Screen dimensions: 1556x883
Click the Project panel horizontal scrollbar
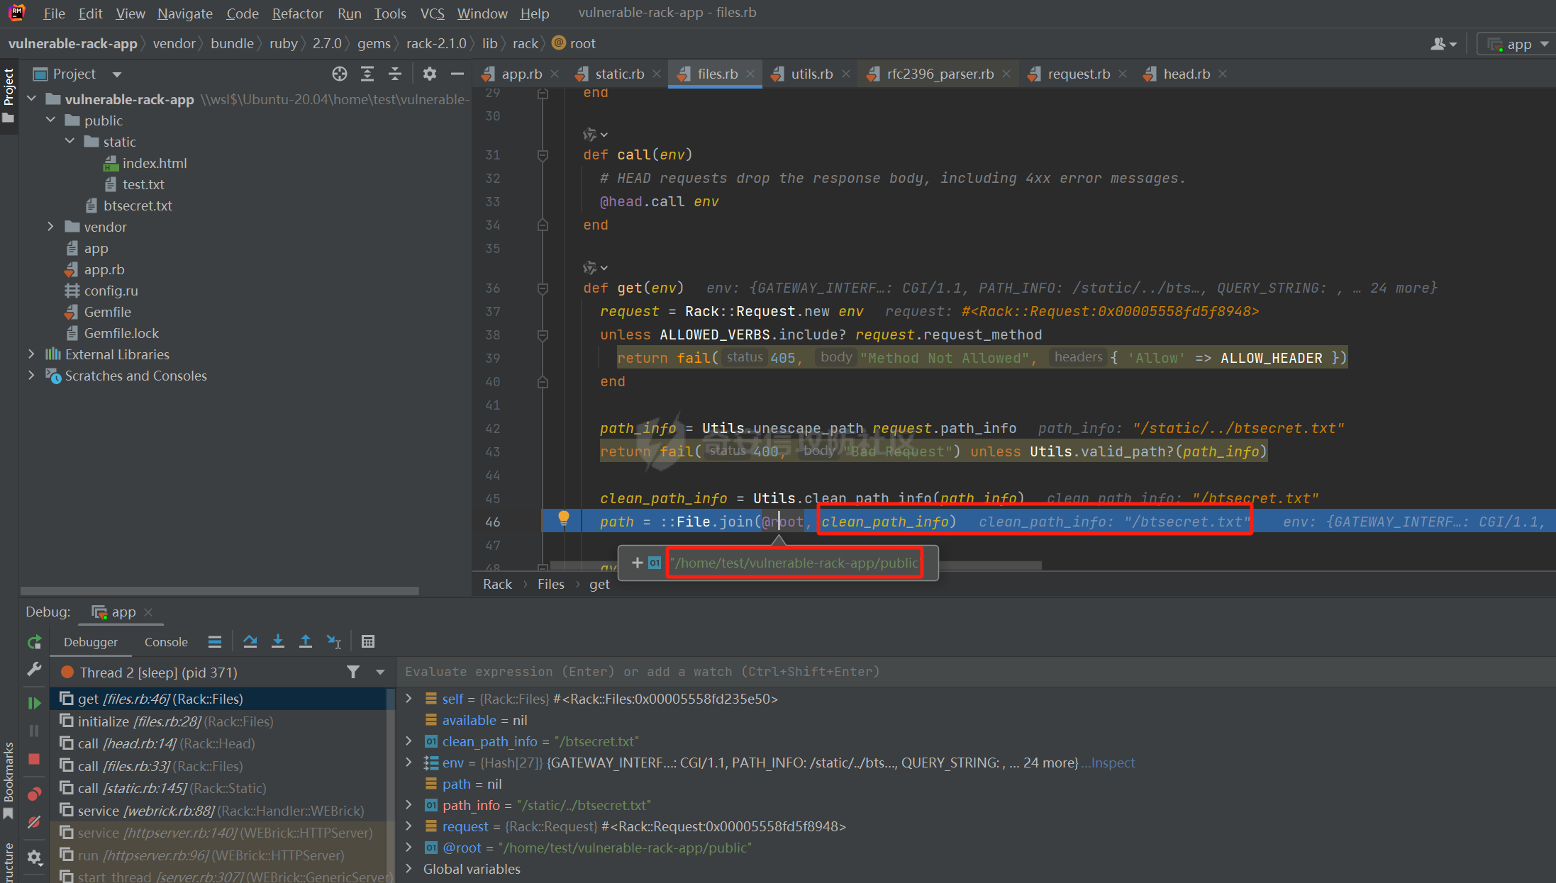[220, 590]
